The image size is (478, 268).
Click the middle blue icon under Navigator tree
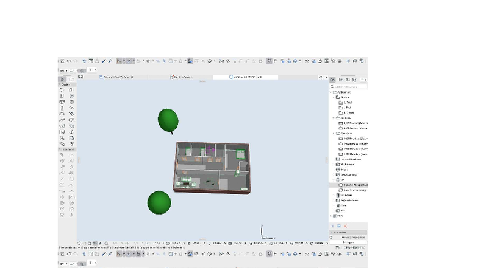pyautogui.click(x=339, y=226)
